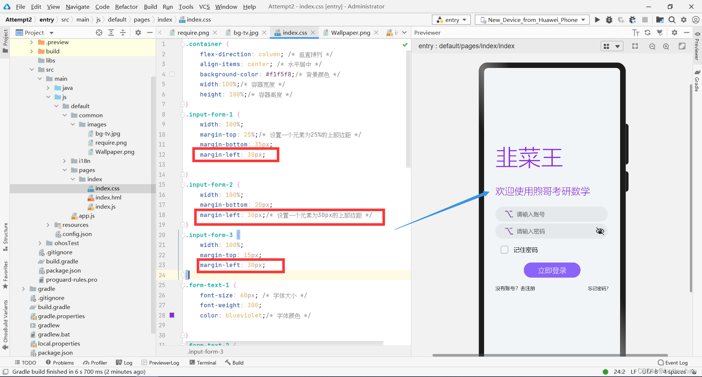This screenshot has height=377, width=702.
Task: Open the Tools menu
Action: coord(186,7)
